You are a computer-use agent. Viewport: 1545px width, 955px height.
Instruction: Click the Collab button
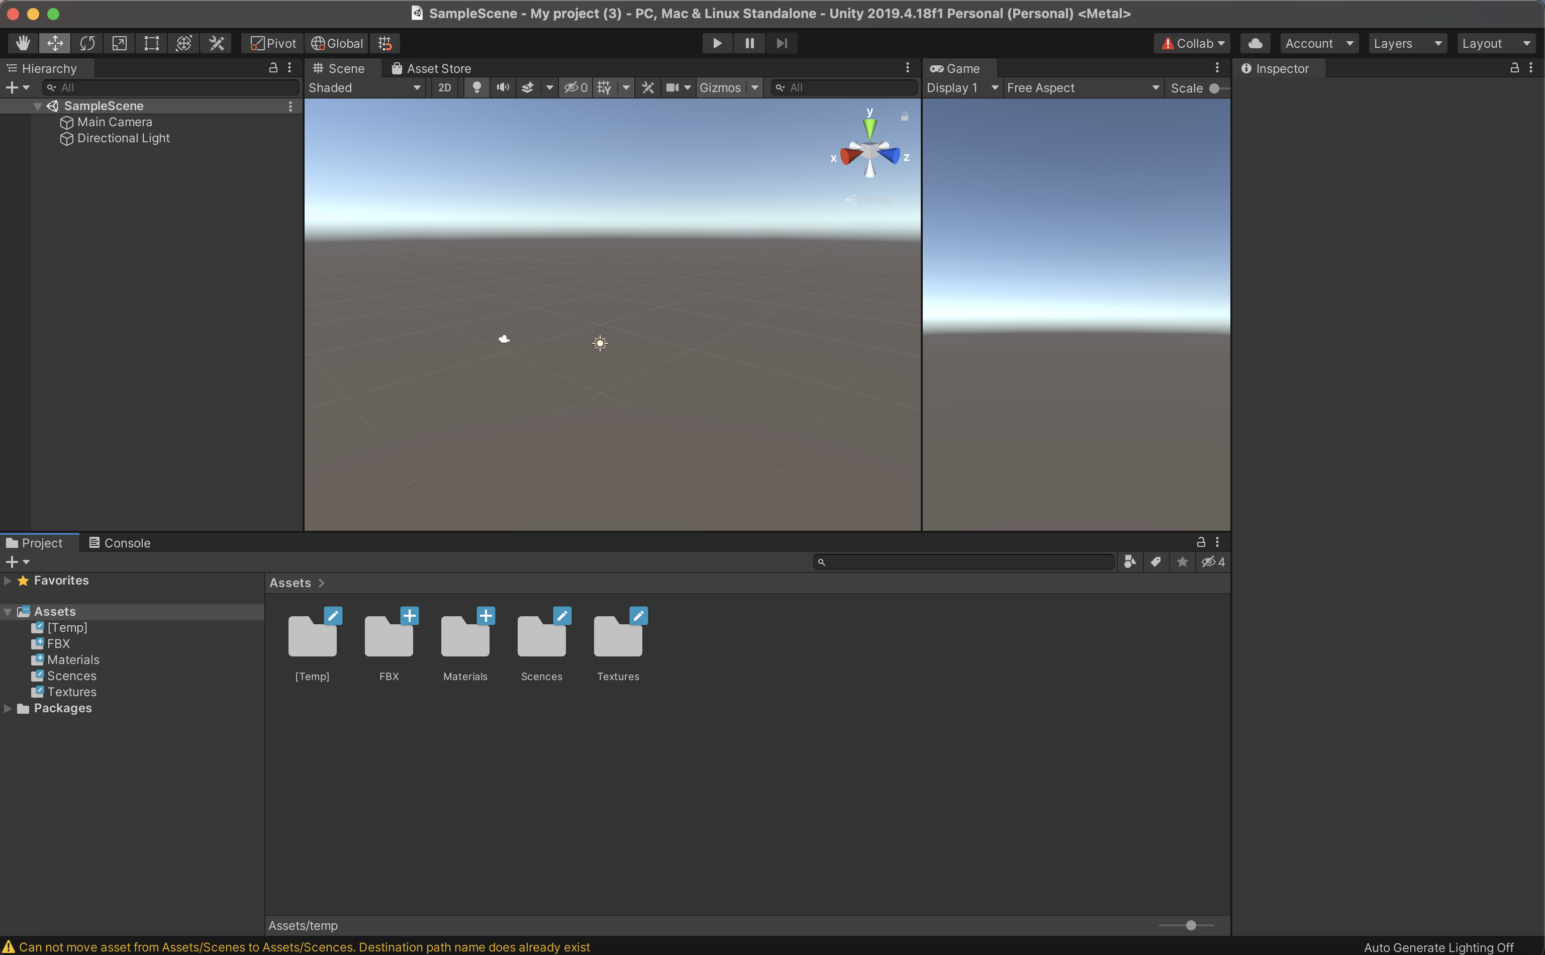click(x=1193, y=43)
